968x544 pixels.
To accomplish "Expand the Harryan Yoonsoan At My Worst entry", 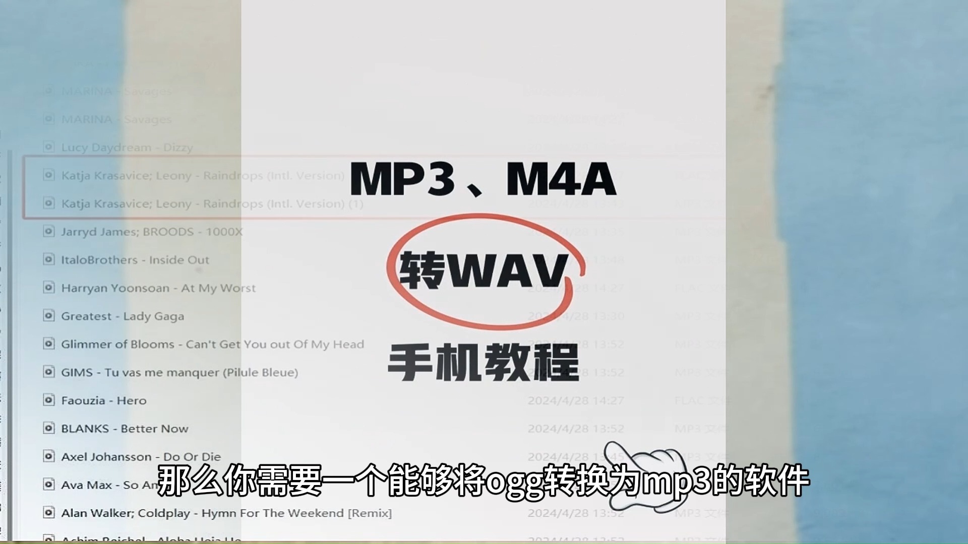I will [158, 288].
